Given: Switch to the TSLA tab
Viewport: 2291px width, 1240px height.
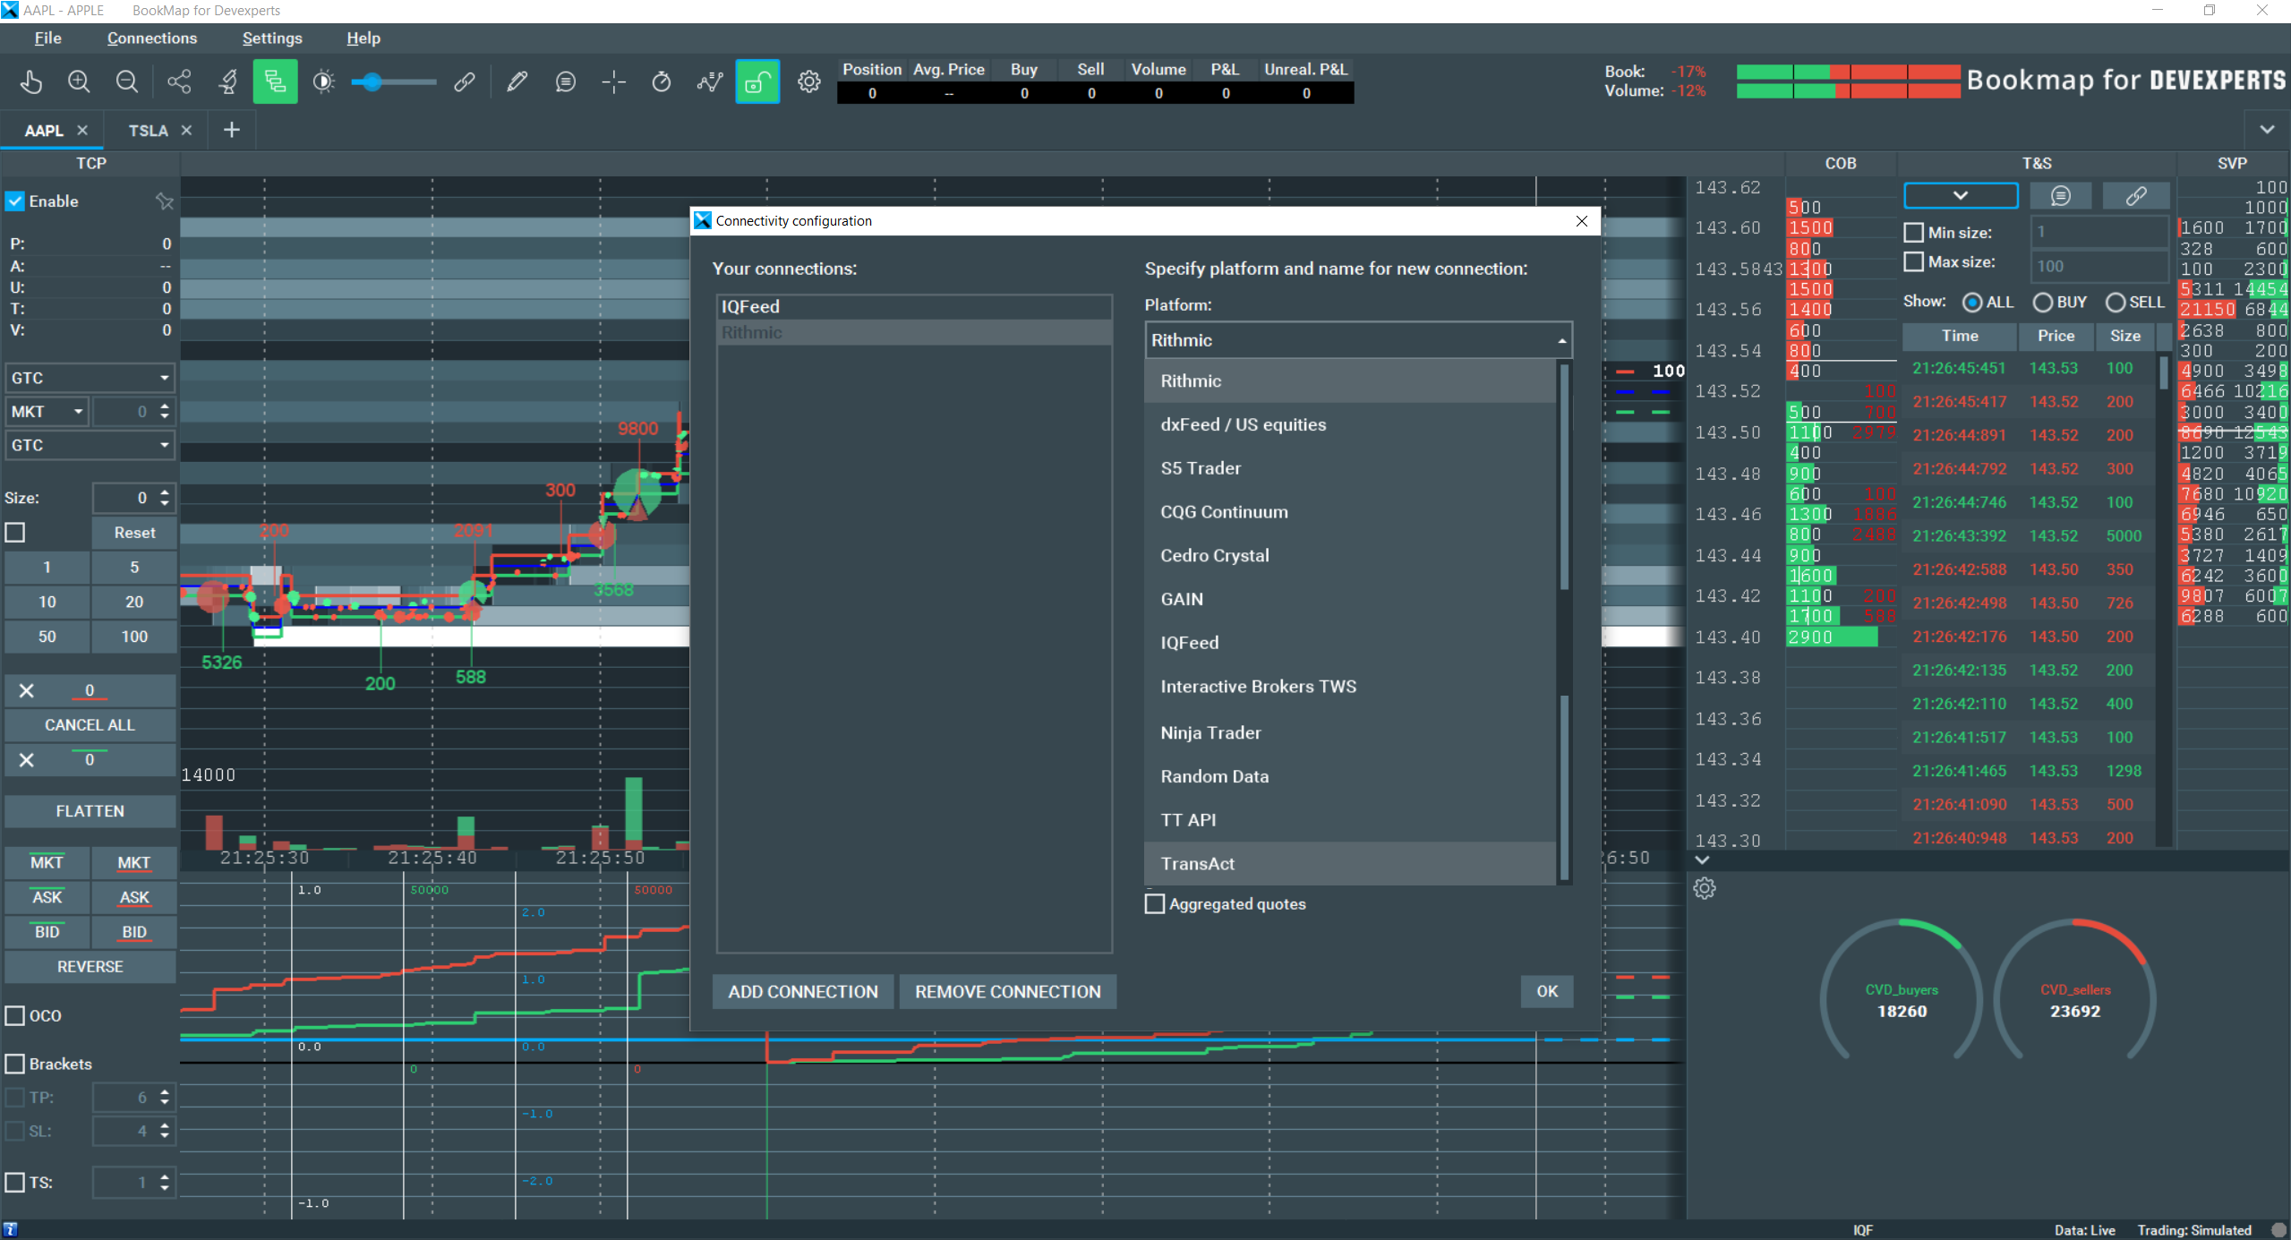Looking at the screenshot, I should tap(148, 131).
